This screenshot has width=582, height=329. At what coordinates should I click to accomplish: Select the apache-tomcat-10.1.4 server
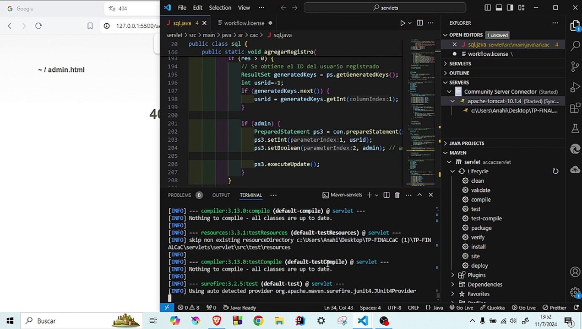tap(494, 101)
